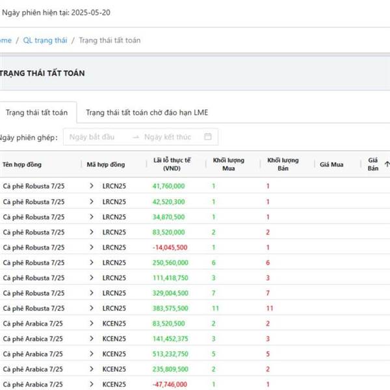Select the Mã hợp đồng column header
Screen dimensions: 390x390
[106, 164]
